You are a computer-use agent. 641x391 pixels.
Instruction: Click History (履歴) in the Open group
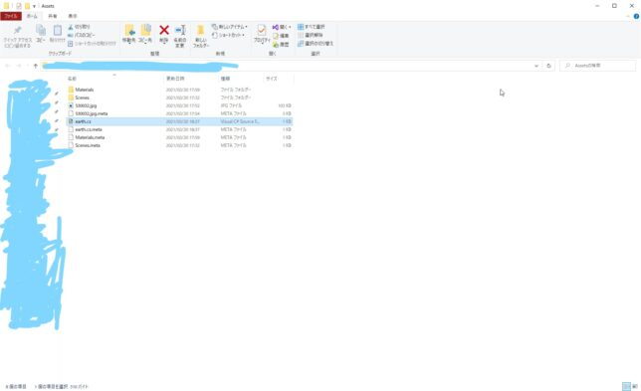(281, 44)
